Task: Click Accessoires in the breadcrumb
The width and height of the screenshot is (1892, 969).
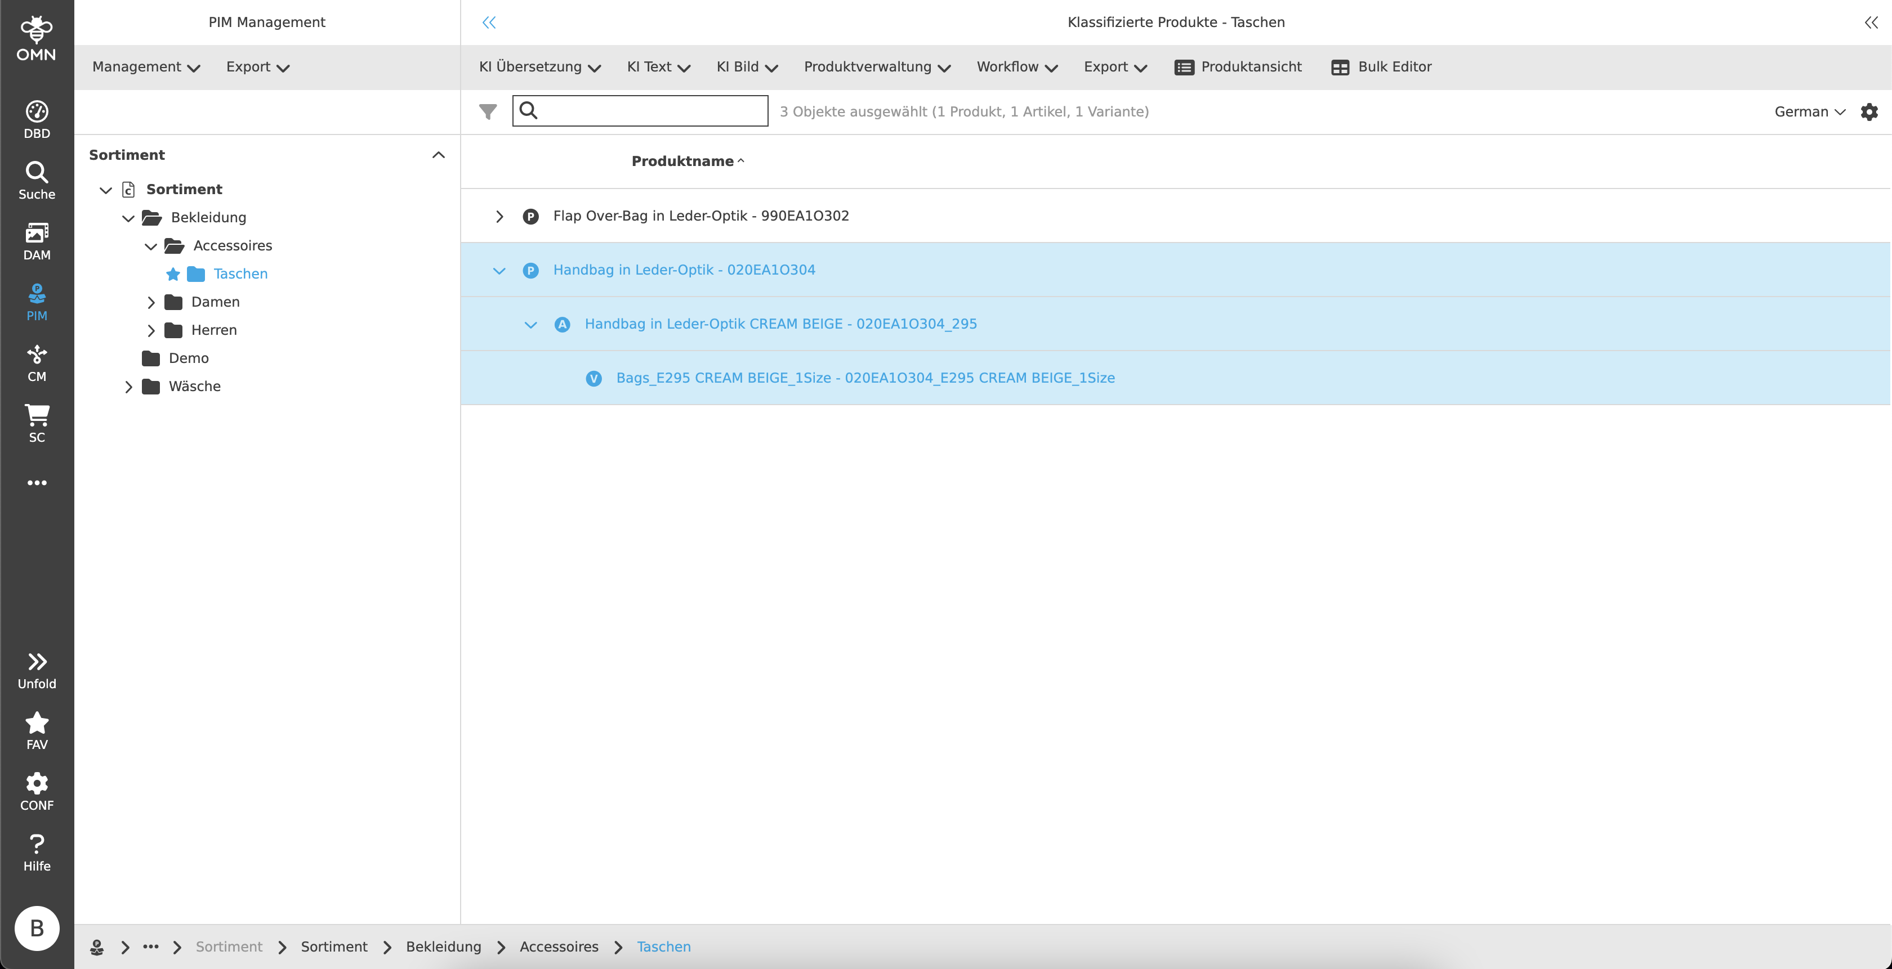Action: (x=558, y=946)
